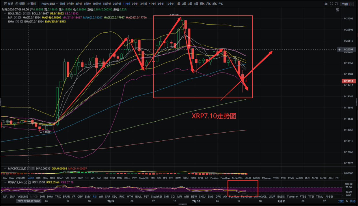This screenshot has width=358, height=206.
Task: Click the chart expand icon near price axis
Action: 337,10
